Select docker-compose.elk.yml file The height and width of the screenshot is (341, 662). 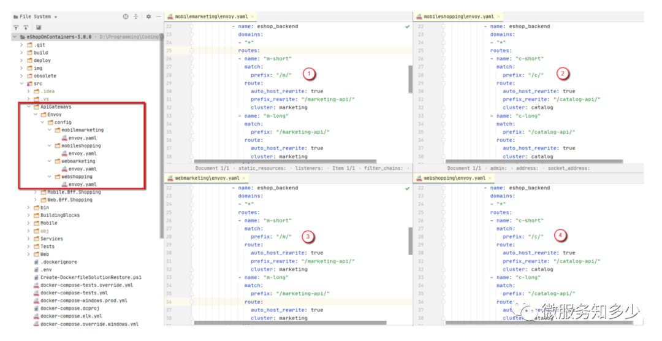71,316
